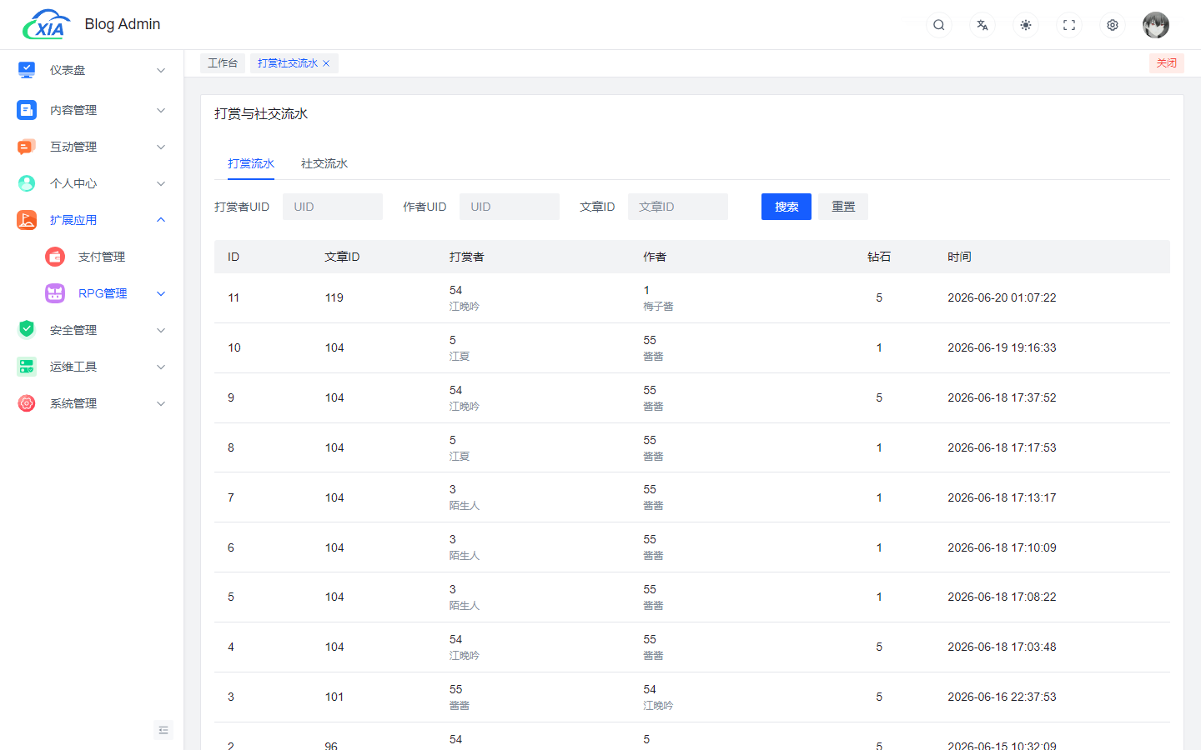This screenshot has height=750, width=1201.
Task: Click the 个人中心 person icon
Action: [27, 183]
